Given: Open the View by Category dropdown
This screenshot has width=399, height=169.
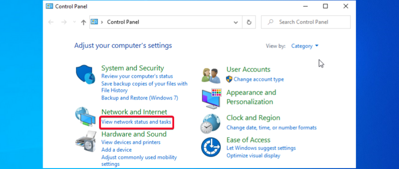Looking at the screenshot, I should point(305,46).
